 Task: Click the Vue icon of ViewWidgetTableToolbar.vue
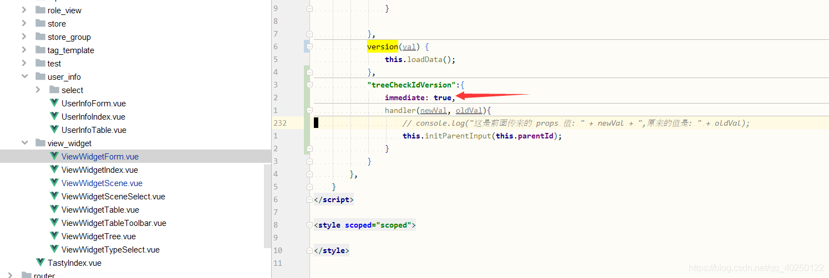(54, 223)
